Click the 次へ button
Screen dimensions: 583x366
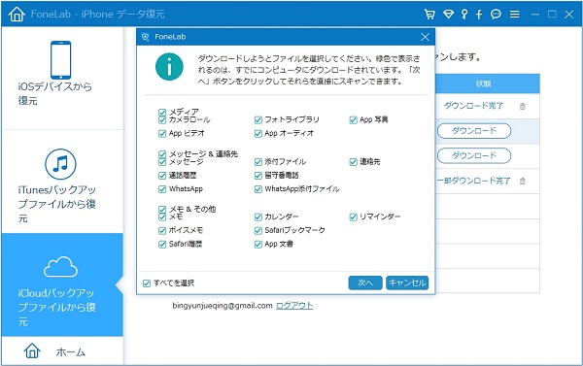pyautogui.click(x=365, y=283)
